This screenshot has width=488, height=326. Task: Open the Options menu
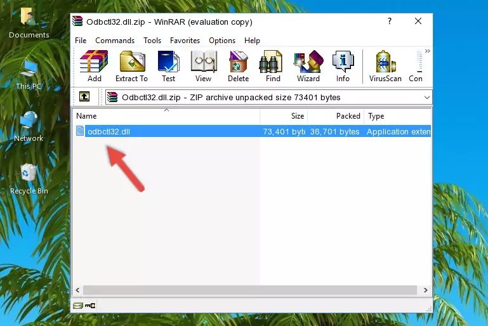(x=222, y=41)
